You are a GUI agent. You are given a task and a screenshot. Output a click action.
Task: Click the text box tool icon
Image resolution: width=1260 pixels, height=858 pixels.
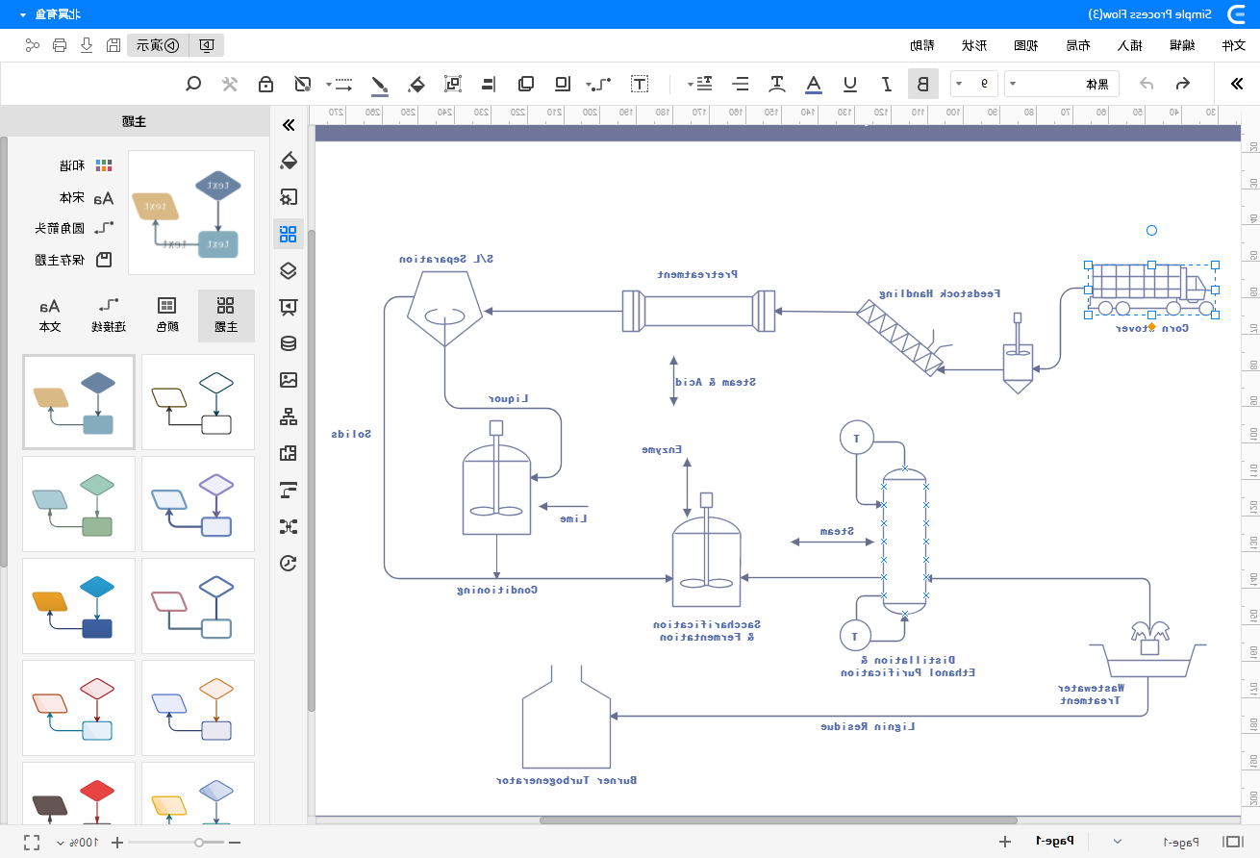pyautogui.click(x=639, y=84)
